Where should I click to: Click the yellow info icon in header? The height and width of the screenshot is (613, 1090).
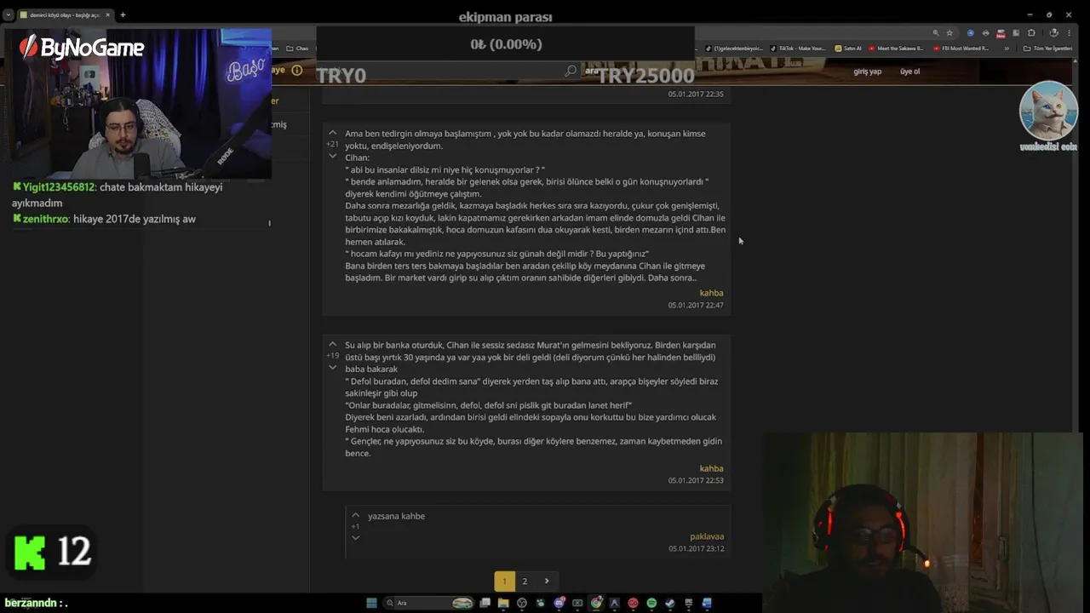[296, 70]
